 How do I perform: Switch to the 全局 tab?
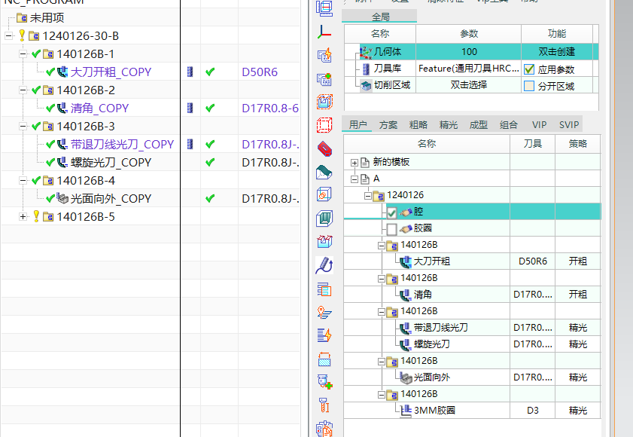click(380, 17)
